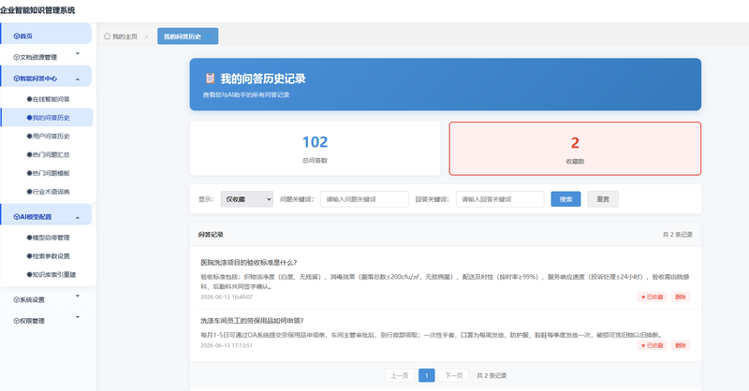
Task: Focus the 回答关键词 input field
Action: point(500,199)
